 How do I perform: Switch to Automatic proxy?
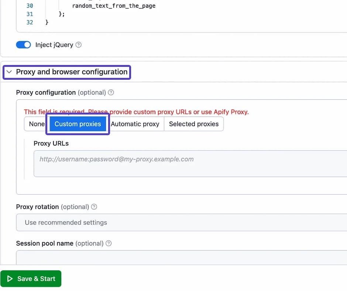pos(135,124)
